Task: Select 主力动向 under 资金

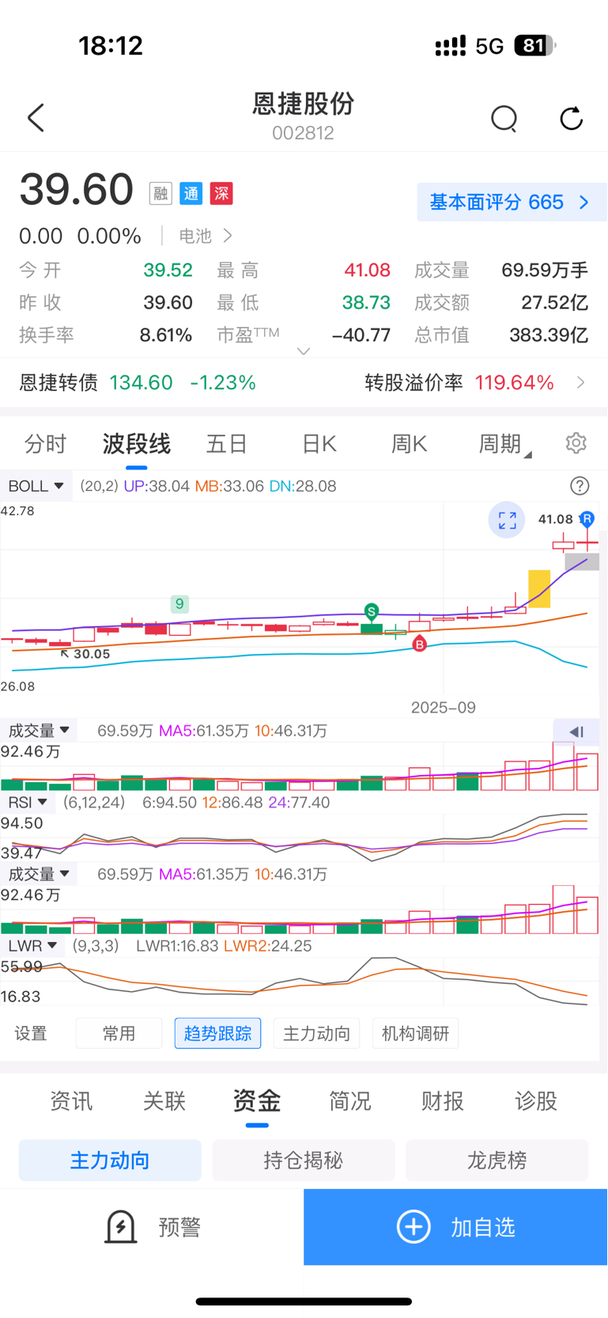Action: click(x=110, y=1160)
